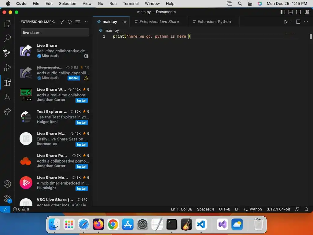Change indentation via Spaces: 4
Screen dimensions: 313x235
pos(205,209)
